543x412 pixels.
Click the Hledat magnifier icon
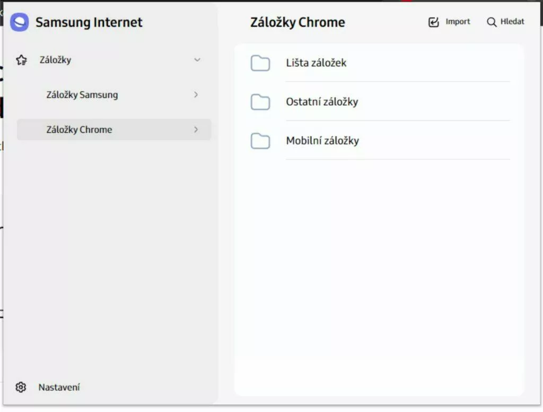click(x=492, y=22)
